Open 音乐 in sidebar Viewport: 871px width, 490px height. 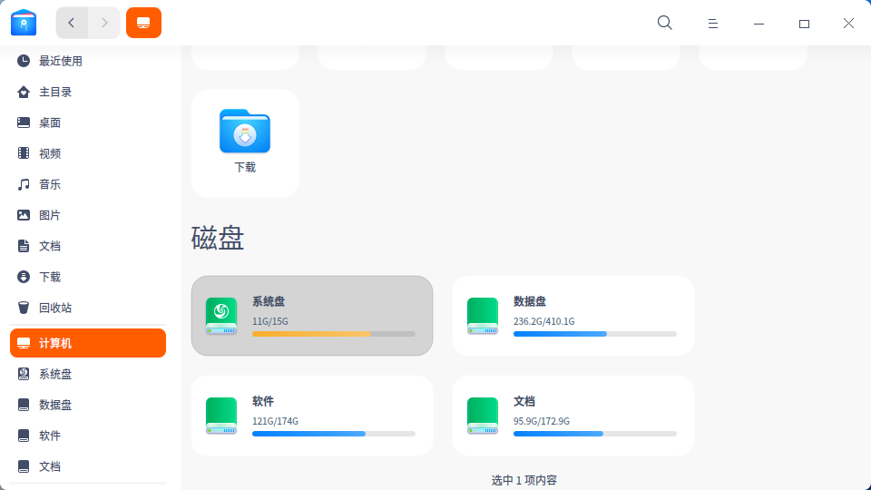pos(88,184)
